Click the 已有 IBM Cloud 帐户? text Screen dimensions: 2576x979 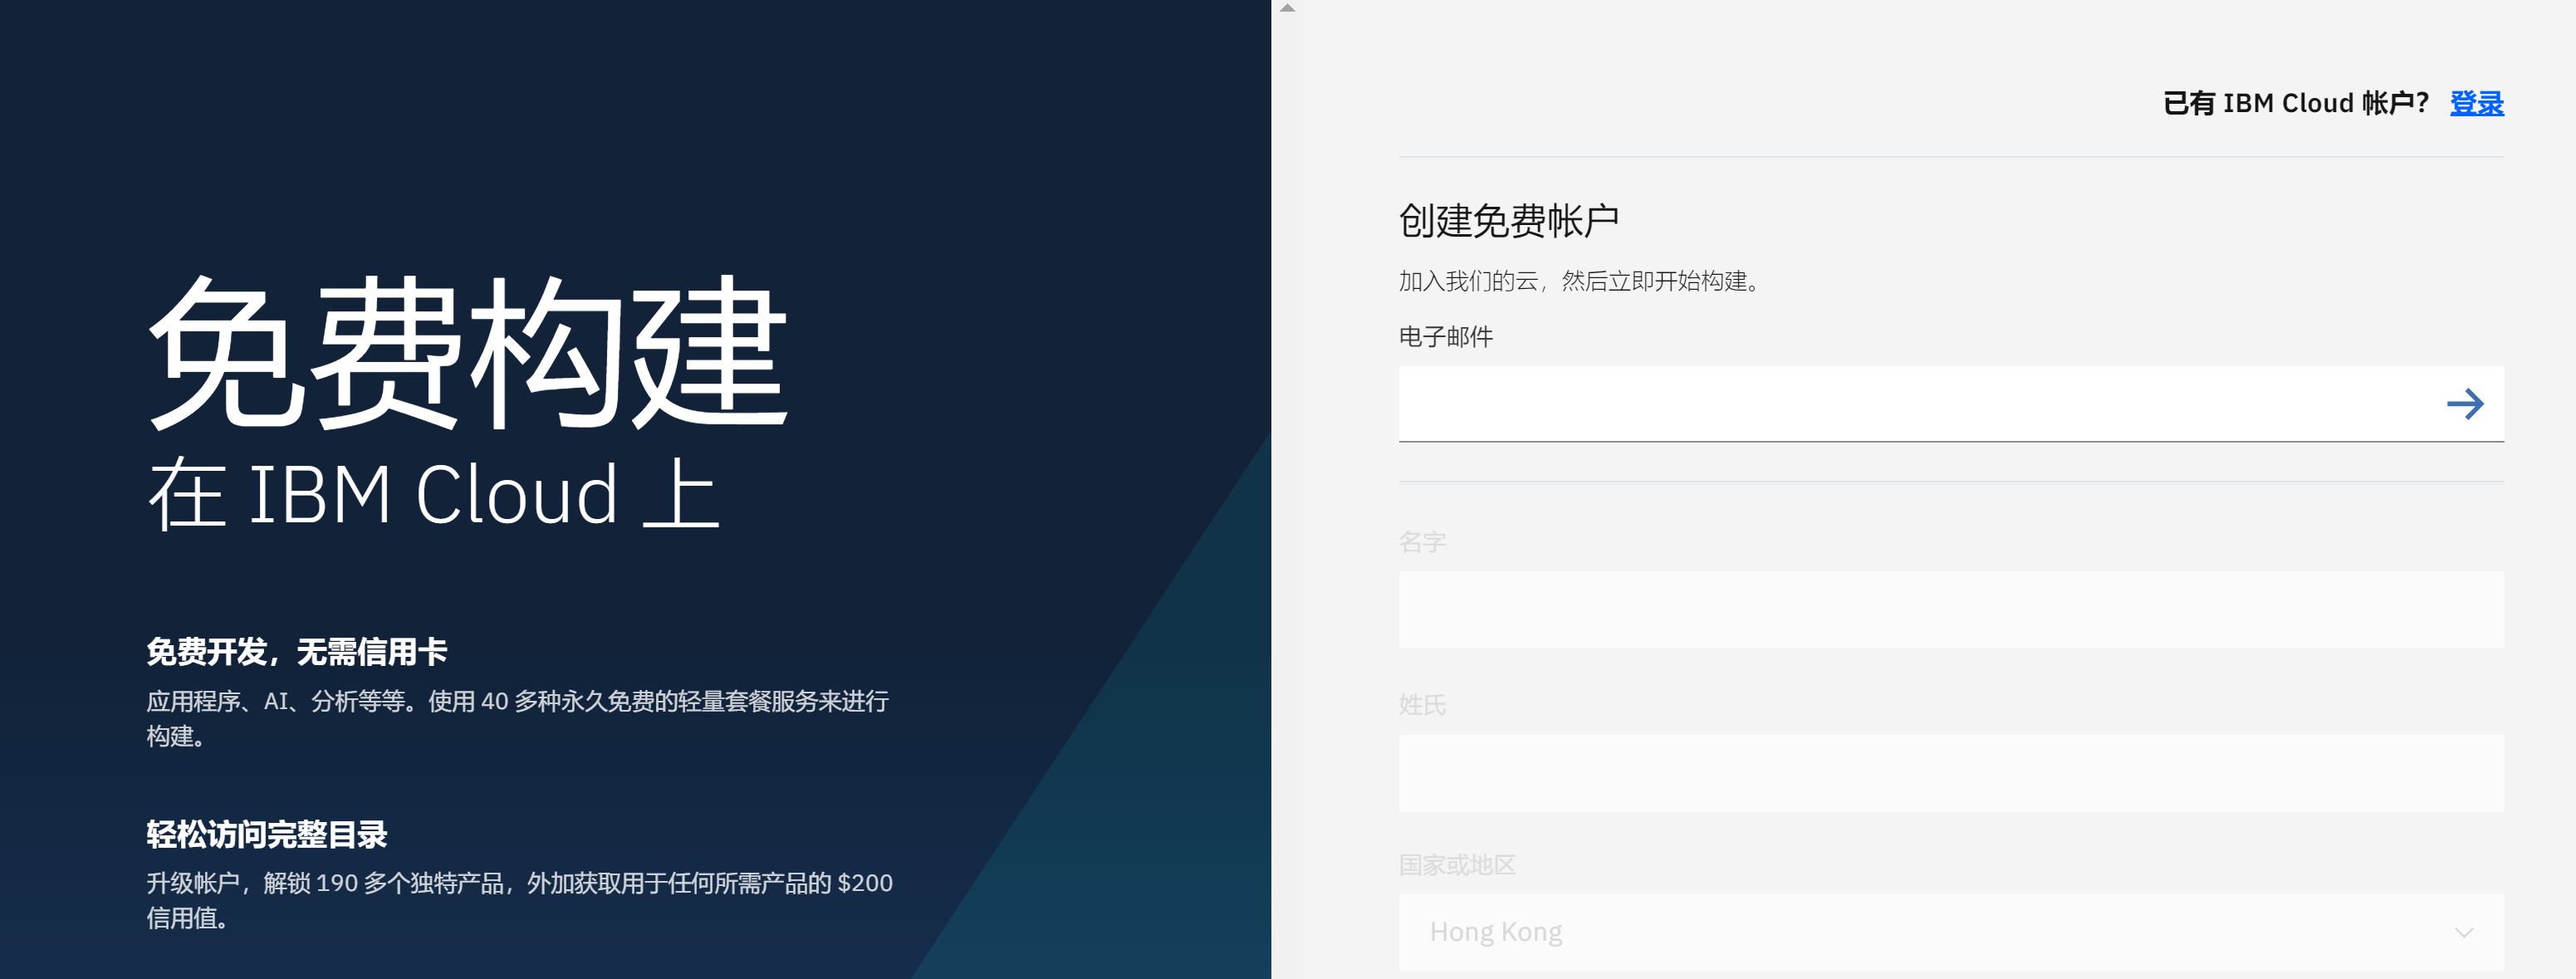tap(2296, 103)
